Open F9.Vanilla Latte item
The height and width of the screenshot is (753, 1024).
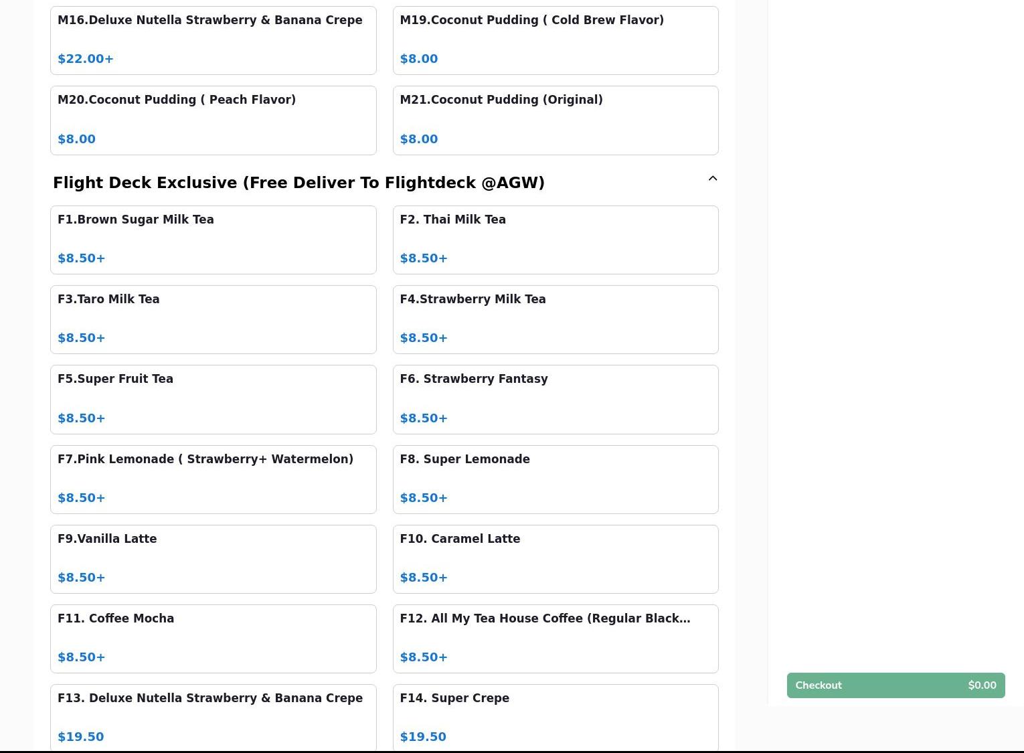[213, 559]
